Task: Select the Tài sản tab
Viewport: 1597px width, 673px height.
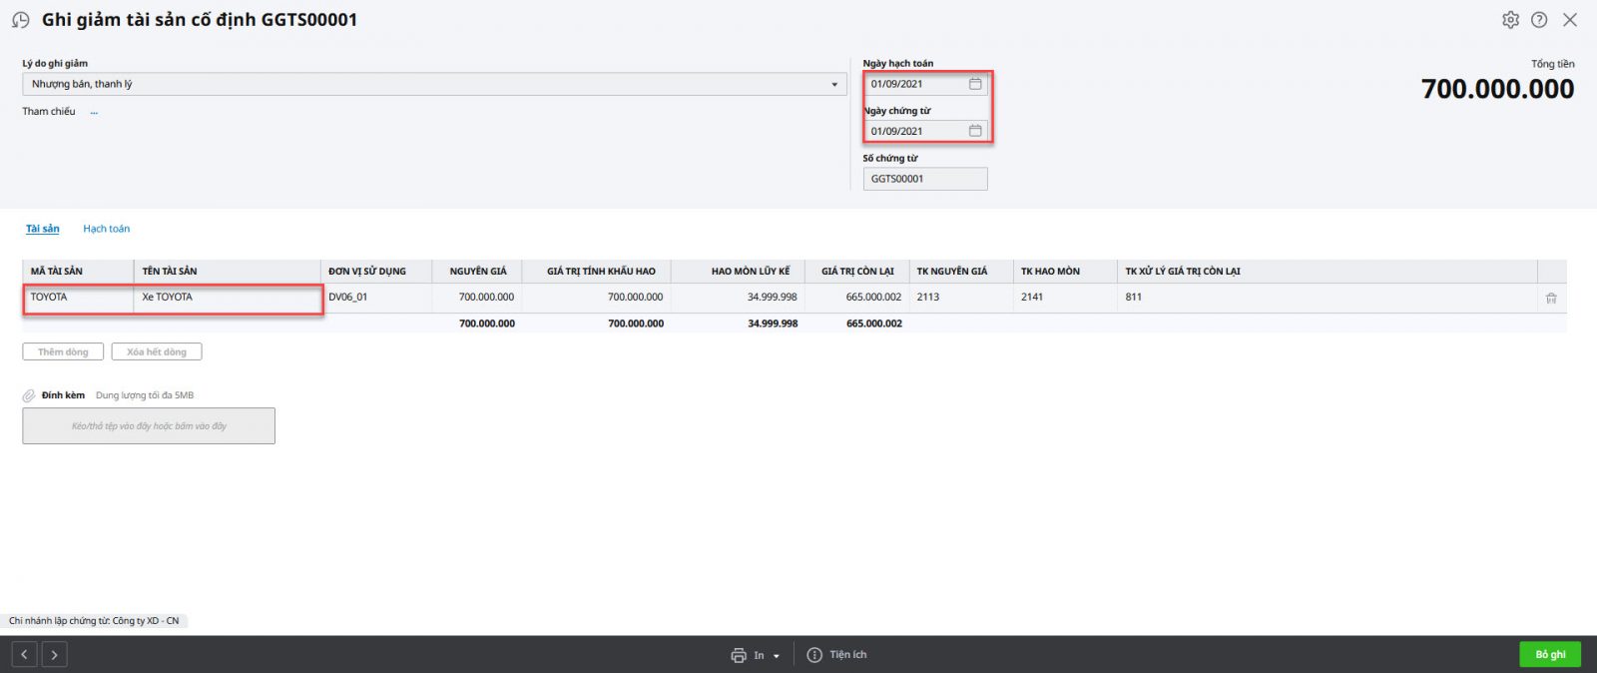Action: 42,229
